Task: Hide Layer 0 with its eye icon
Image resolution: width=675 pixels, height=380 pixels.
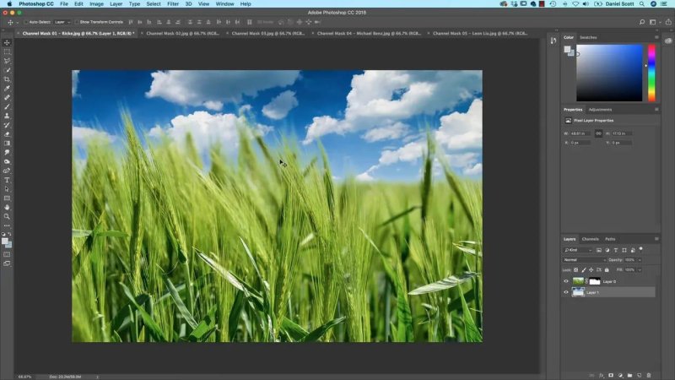Action: coord(566,281)
